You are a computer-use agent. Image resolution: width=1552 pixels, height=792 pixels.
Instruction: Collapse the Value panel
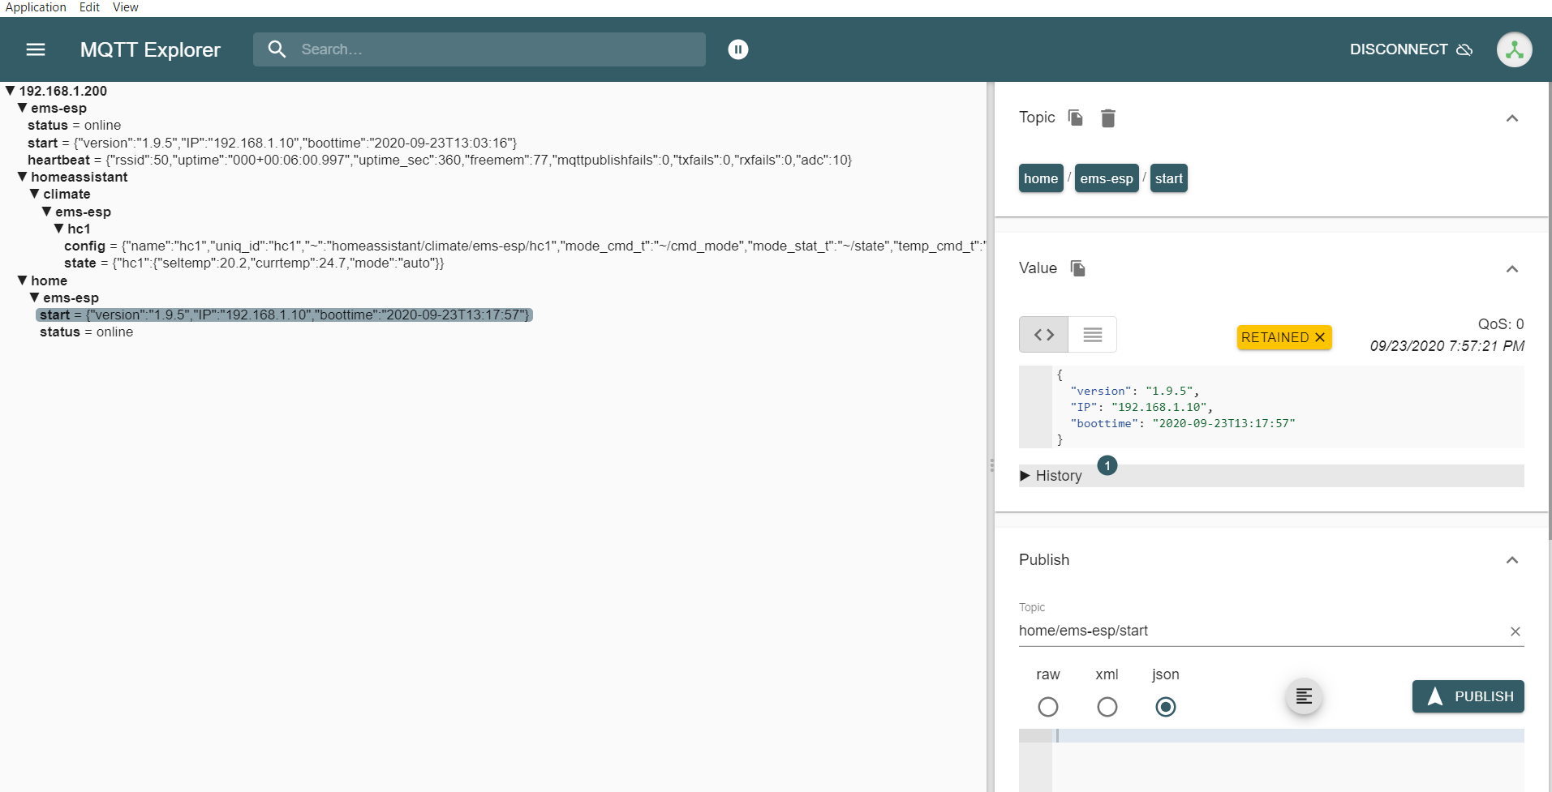(1512, 268)
